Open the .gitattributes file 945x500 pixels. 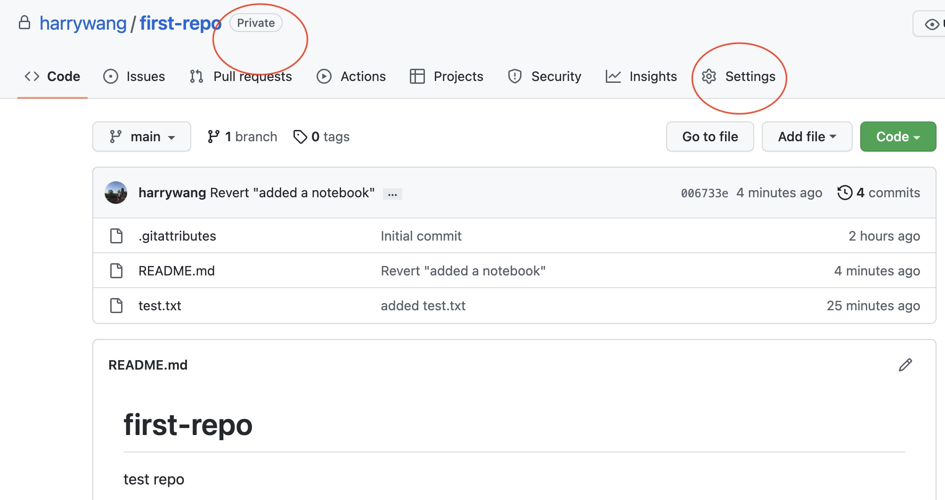point(177,236)
